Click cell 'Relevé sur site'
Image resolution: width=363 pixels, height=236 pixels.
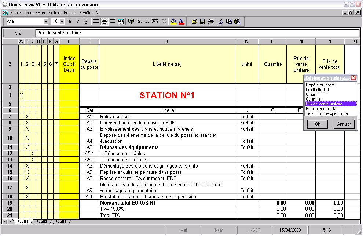[167, 116]
